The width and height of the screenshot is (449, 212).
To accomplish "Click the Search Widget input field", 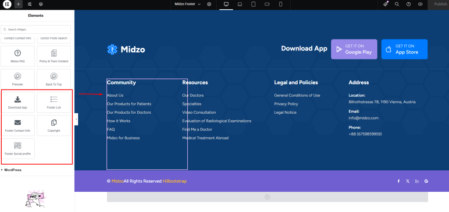I will point(36,29).
